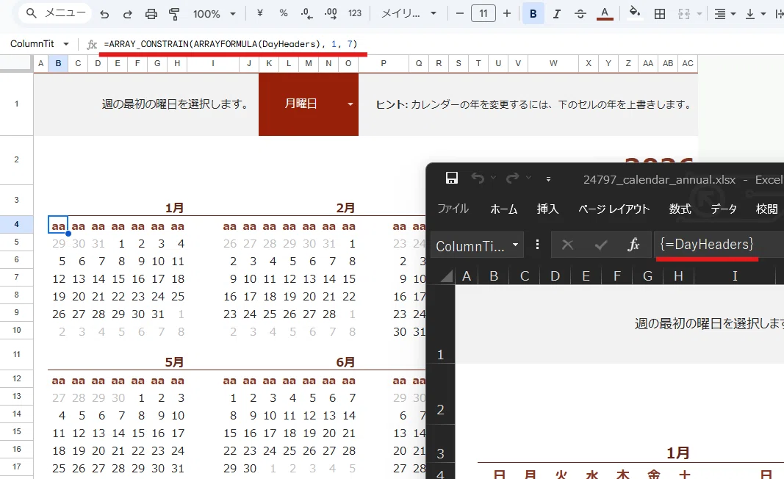The image size is (784, 479).
Task: Click 1月 heading in Sheets calendar
Action: (x=174, y=208)
